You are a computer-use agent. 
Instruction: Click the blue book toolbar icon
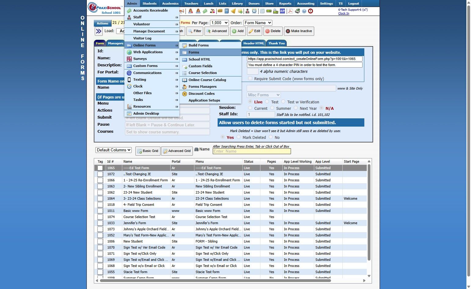pyautogui.click(x=226, y=11)
